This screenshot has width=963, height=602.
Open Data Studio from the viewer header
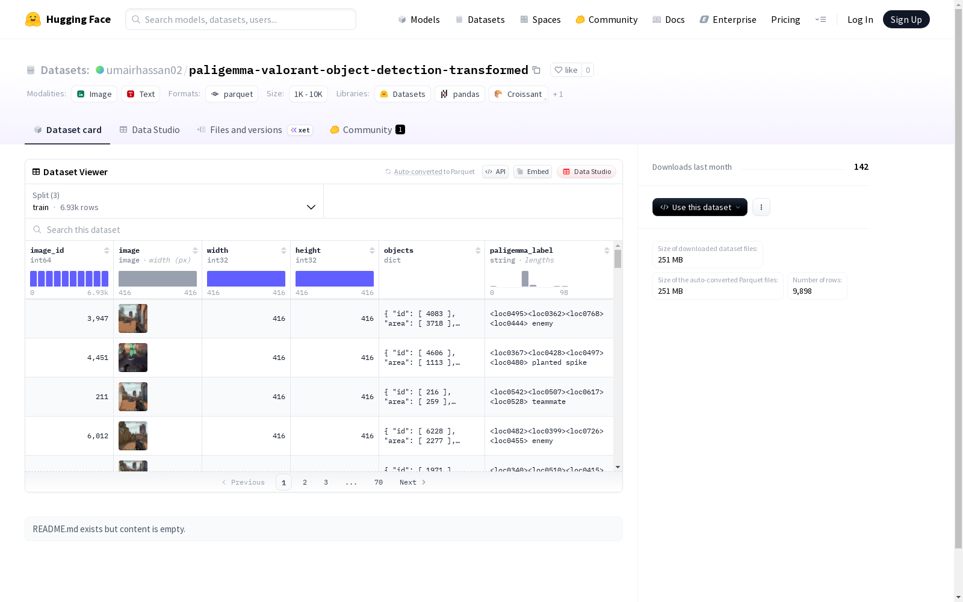pyautogui.click(x=586, y=172)
